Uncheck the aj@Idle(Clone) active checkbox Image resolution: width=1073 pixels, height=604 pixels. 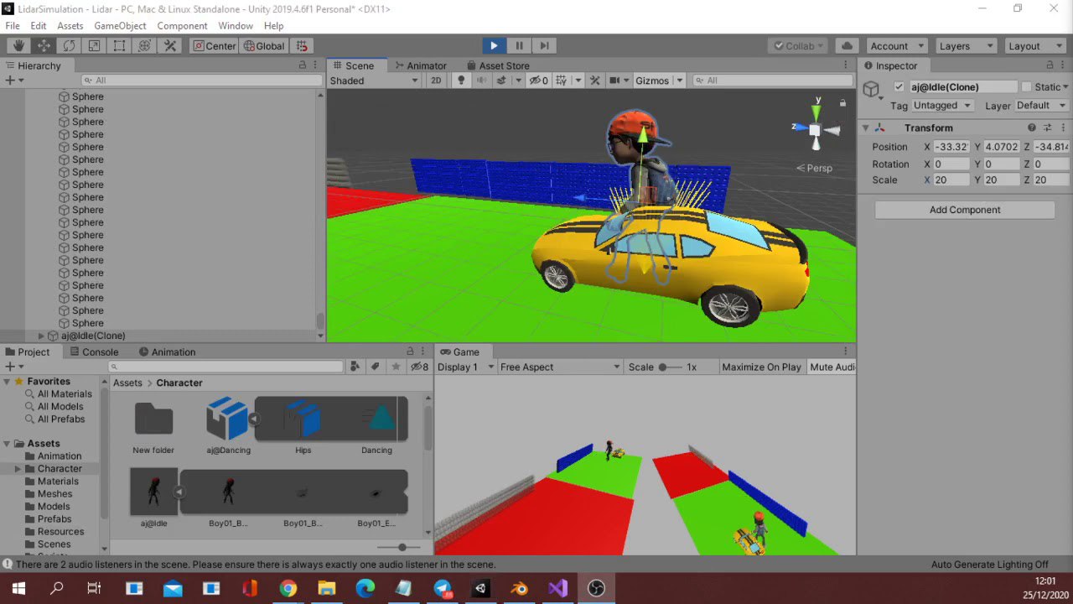(899, 87)
